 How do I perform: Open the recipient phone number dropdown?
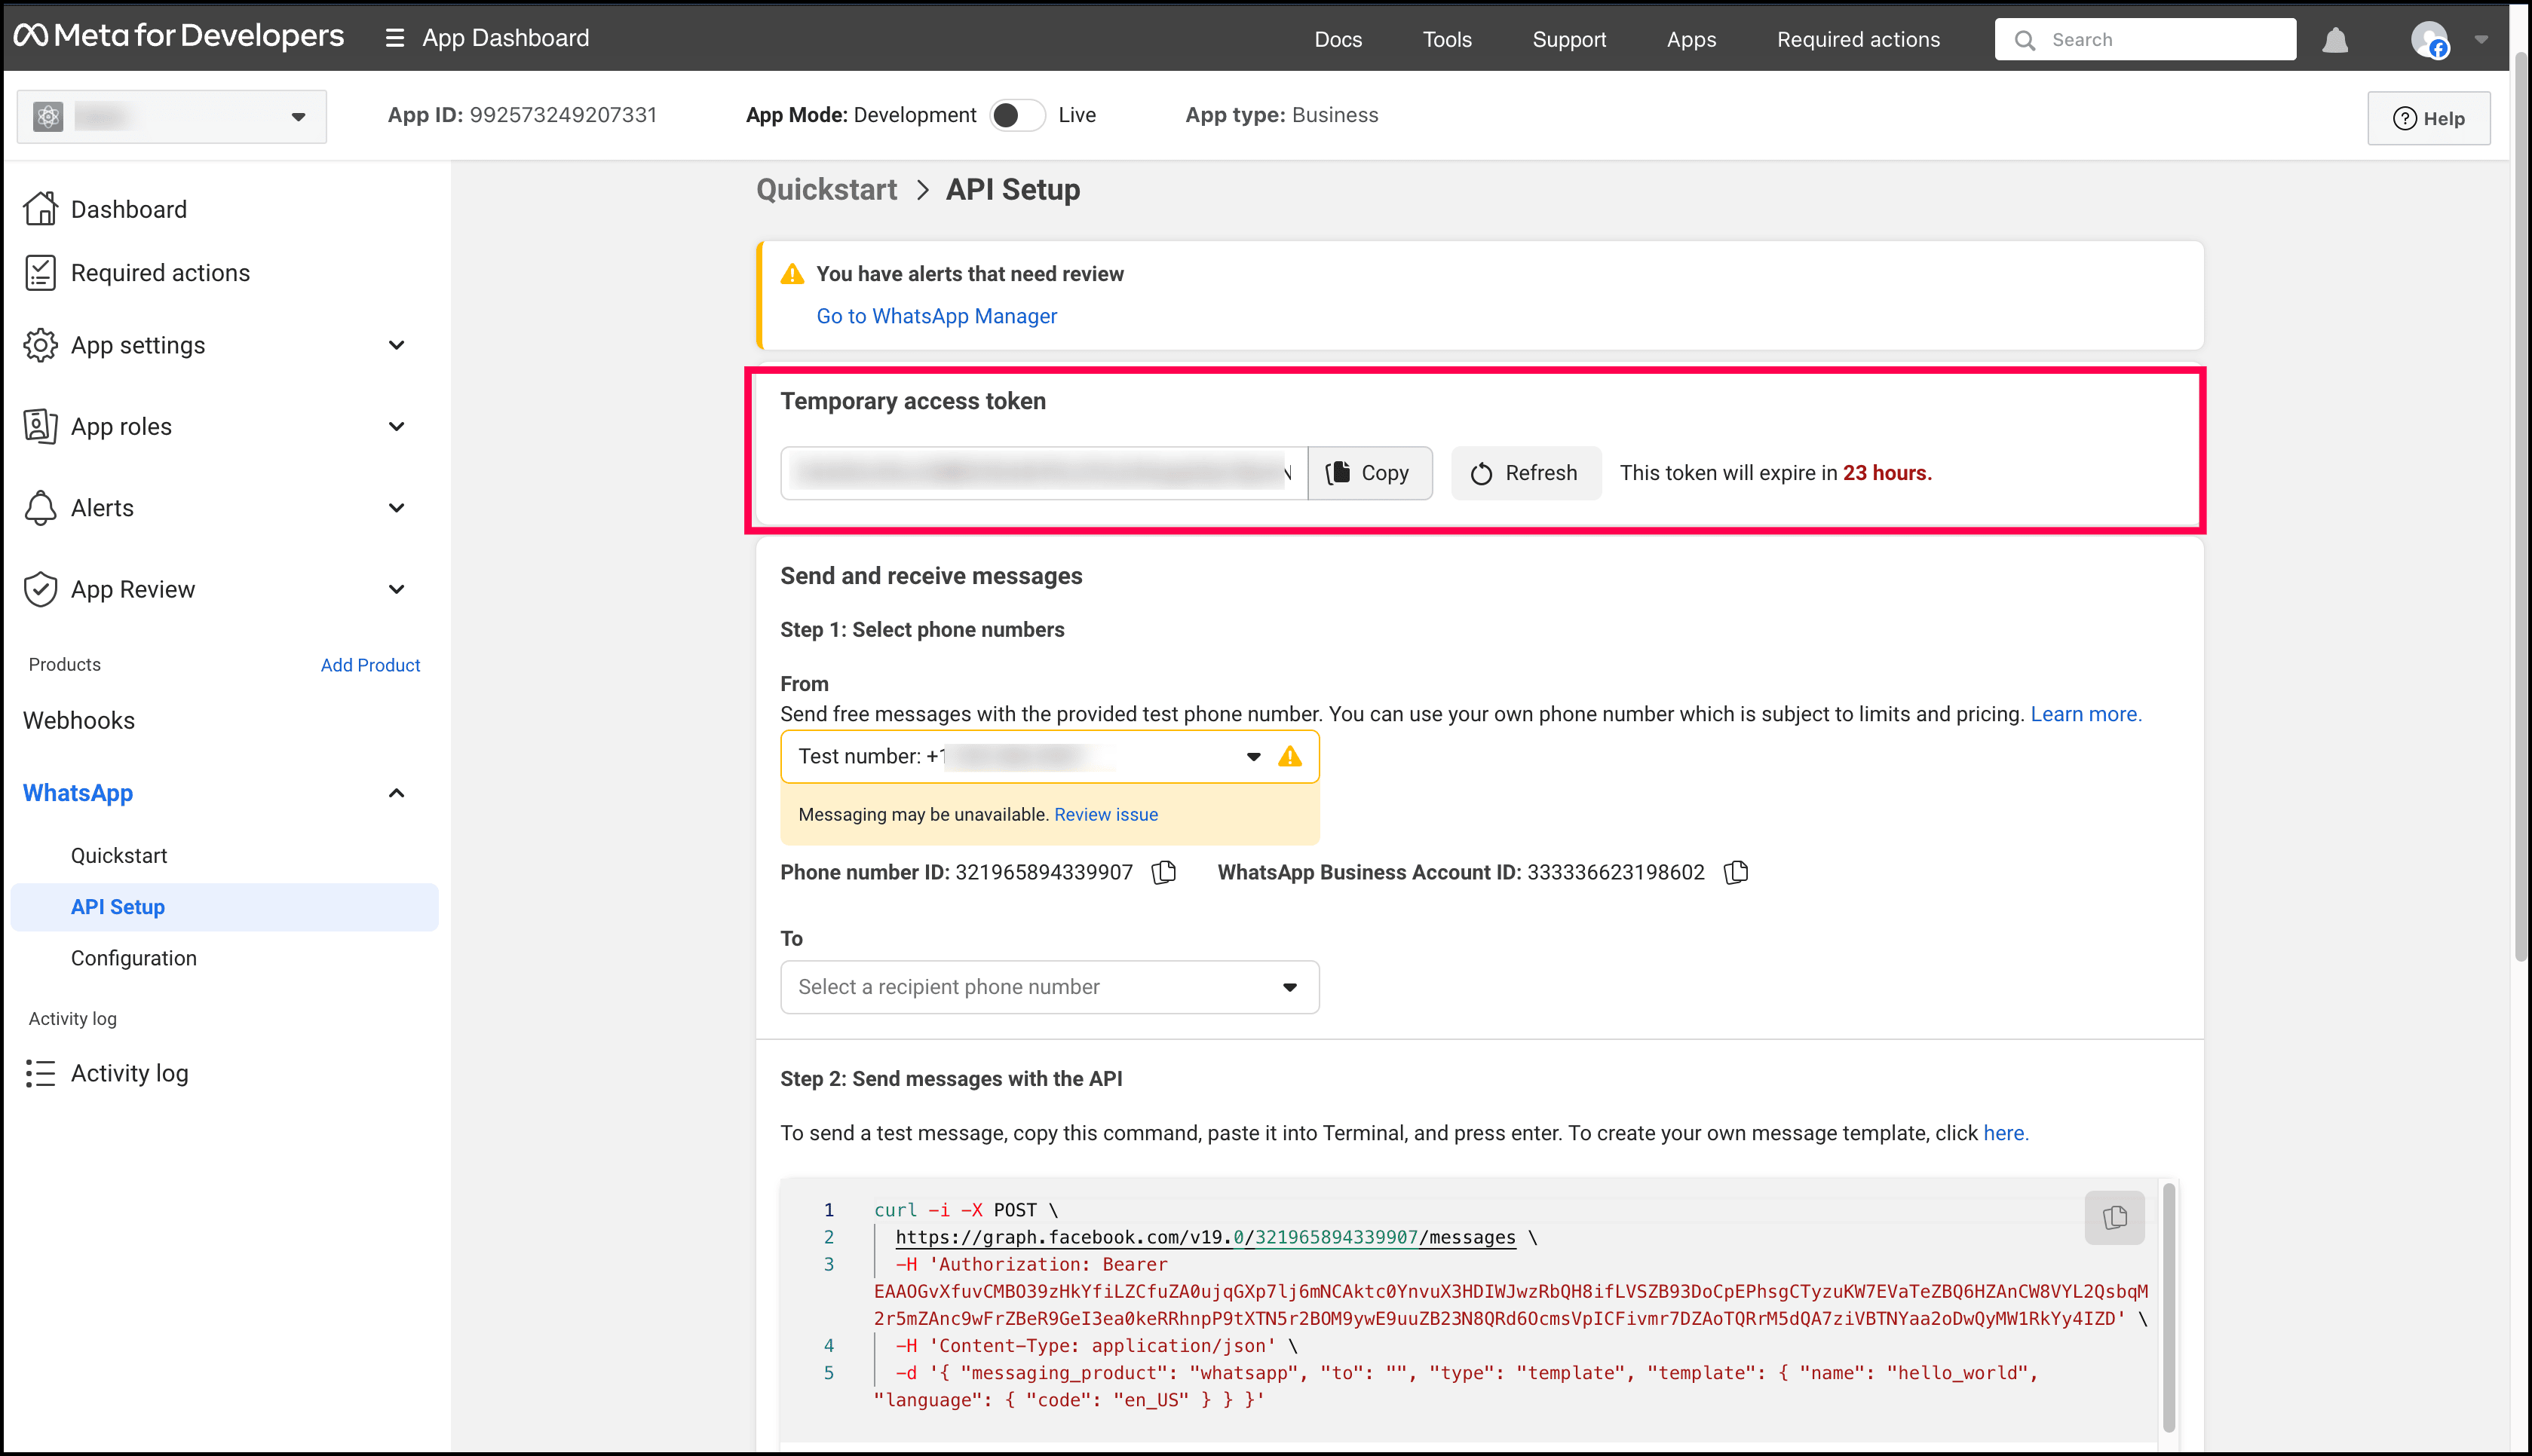point(1048,987)
